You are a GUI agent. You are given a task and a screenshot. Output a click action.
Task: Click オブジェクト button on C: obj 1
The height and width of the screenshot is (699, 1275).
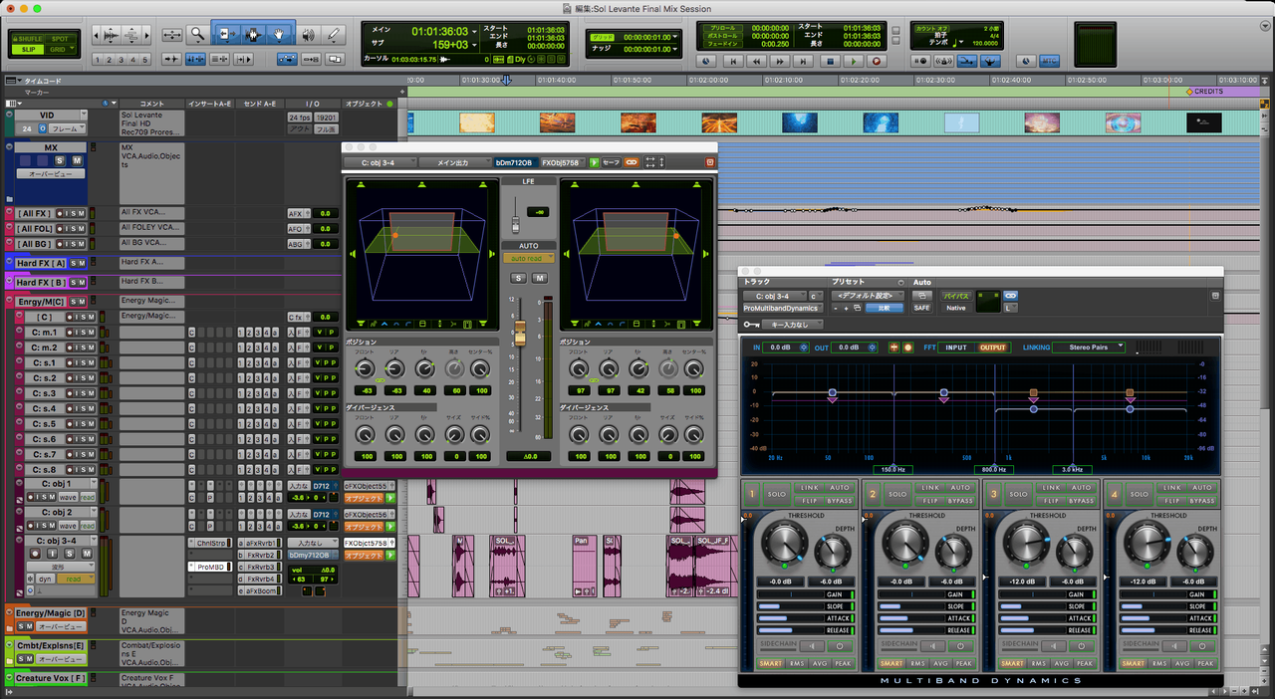click(363, 498)
